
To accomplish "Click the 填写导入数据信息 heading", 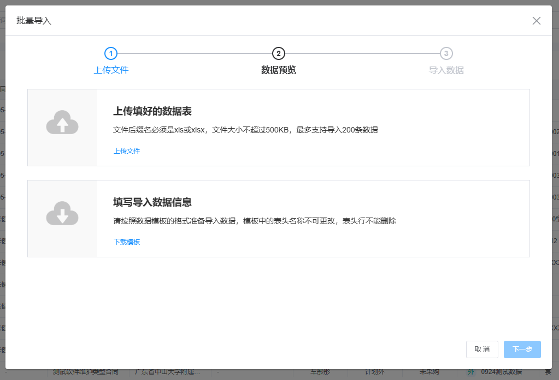I will [152, 202].
